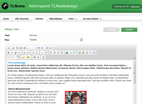Insert special character with omega icon
This screenshot has height=104, width=142.
click(x=94, y=53)
